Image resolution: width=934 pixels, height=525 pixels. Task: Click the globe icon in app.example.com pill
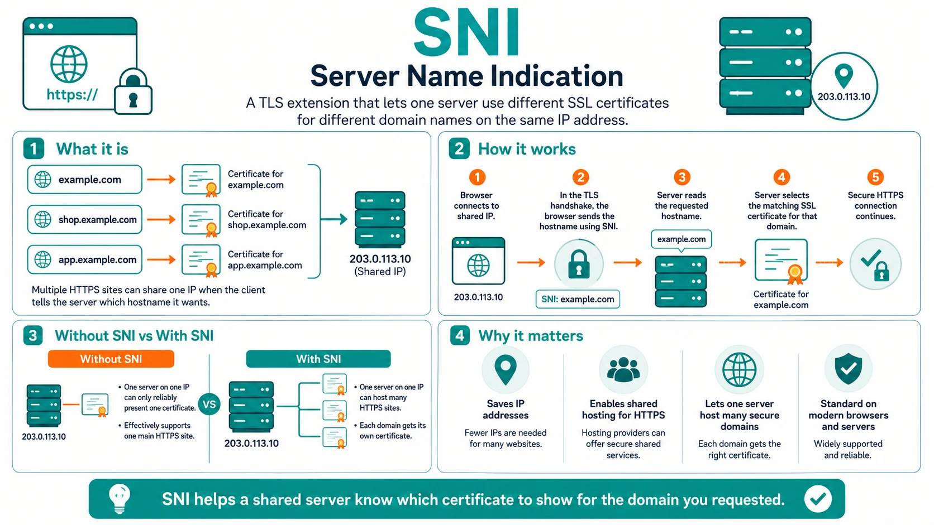pos(43,259)
